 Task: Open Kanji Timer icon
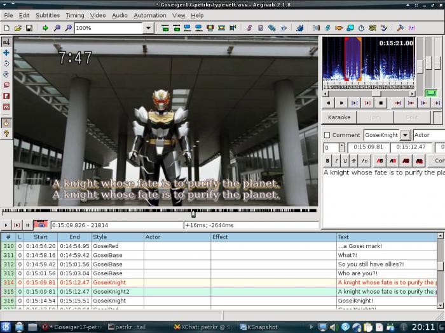[373, 28]
